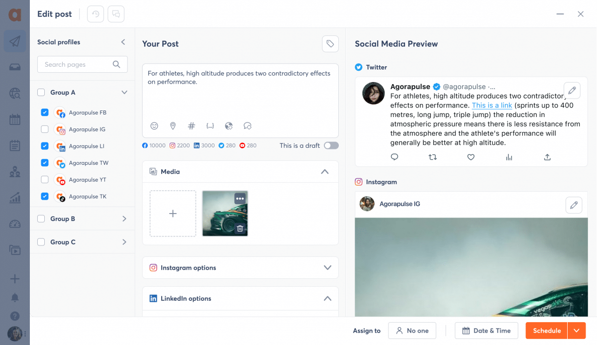Open the post comments bubble icon
The width and height of the screenshot is (597, 345).
tap(116, 14)
